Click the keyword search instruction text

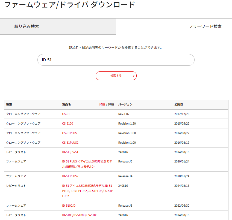[x=116, y=48]
